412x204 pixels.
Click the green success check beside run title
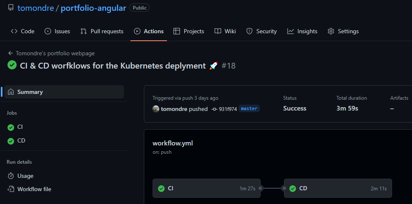click(12, 65)
